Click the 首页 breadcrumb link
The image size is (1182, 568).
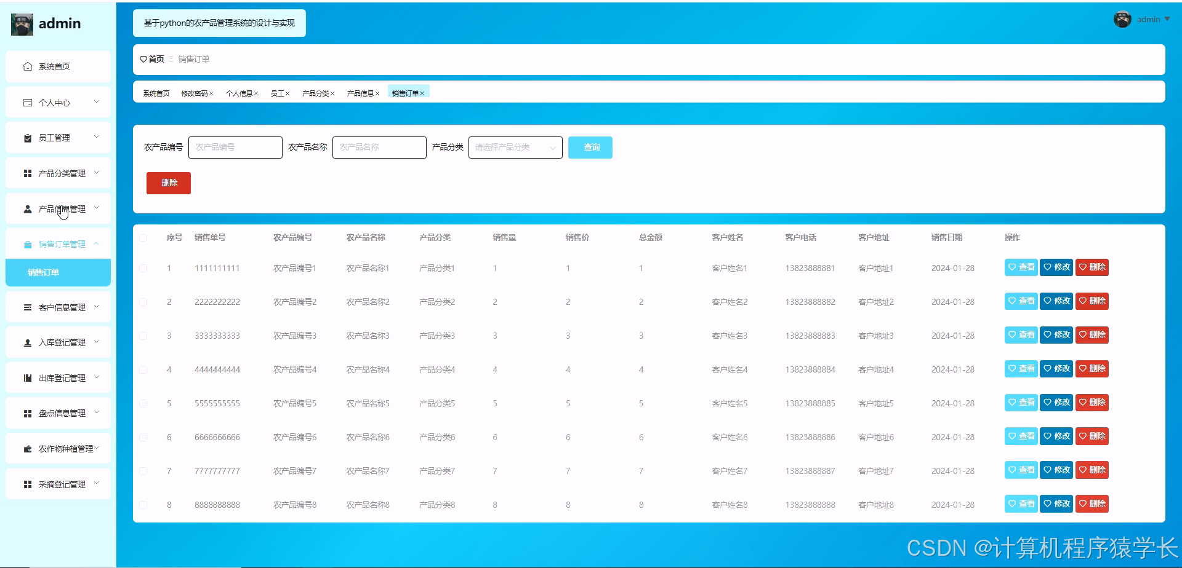pos(156,59)
